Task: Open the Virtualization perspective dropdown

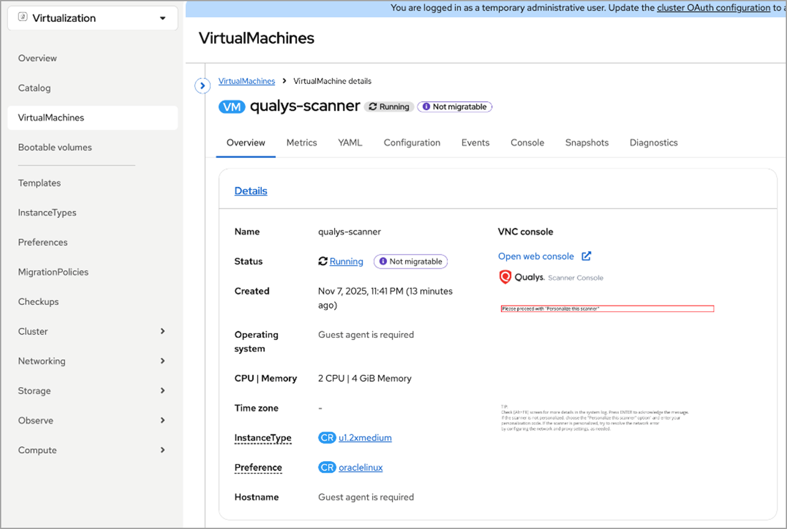Action: click(93, 18)
